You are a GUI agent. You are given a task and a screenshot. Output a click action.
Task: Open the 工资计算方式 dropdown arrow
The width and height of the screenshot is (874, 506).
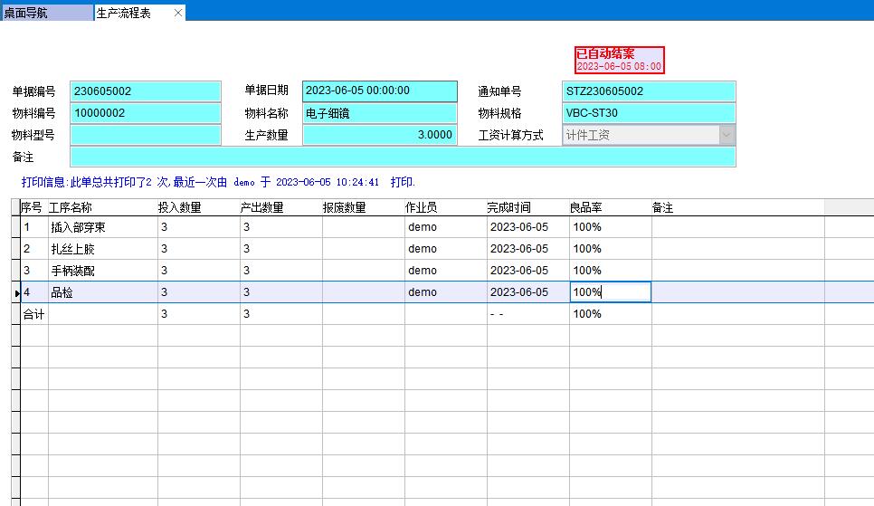(727, 135)
